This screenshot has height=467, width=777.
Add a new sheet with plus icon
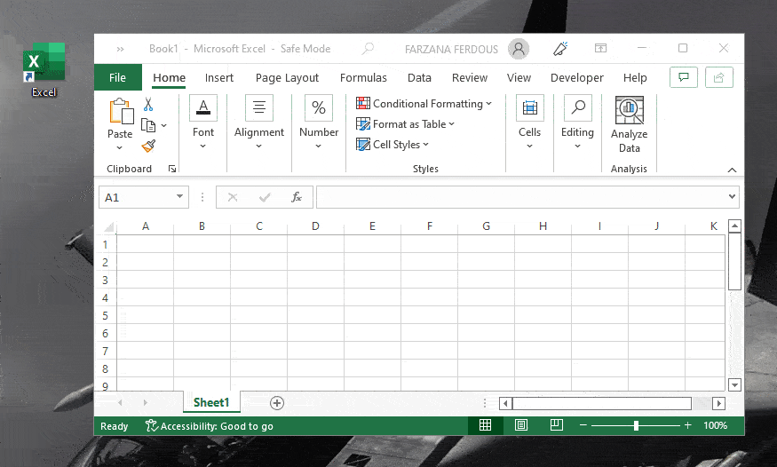pyautogui.click(x=277, y=403)
